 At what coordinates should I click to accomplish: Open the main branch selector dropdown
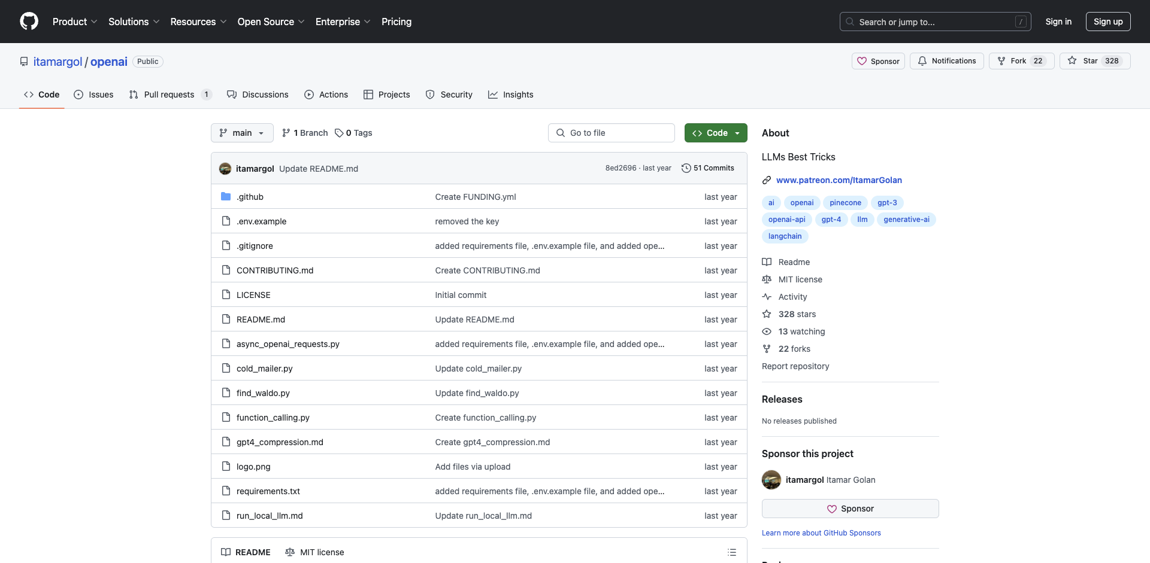242,133
